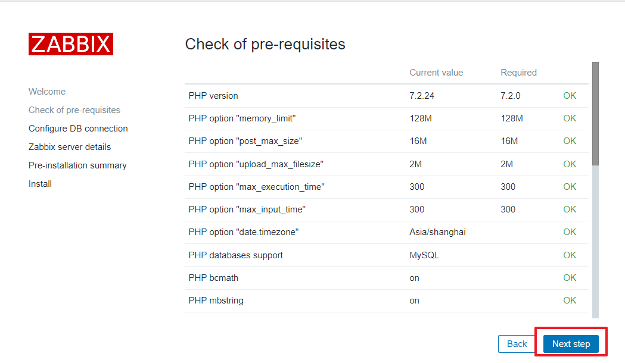
Task: Jump to Zabbix server details step
Action: click(70, 147)
